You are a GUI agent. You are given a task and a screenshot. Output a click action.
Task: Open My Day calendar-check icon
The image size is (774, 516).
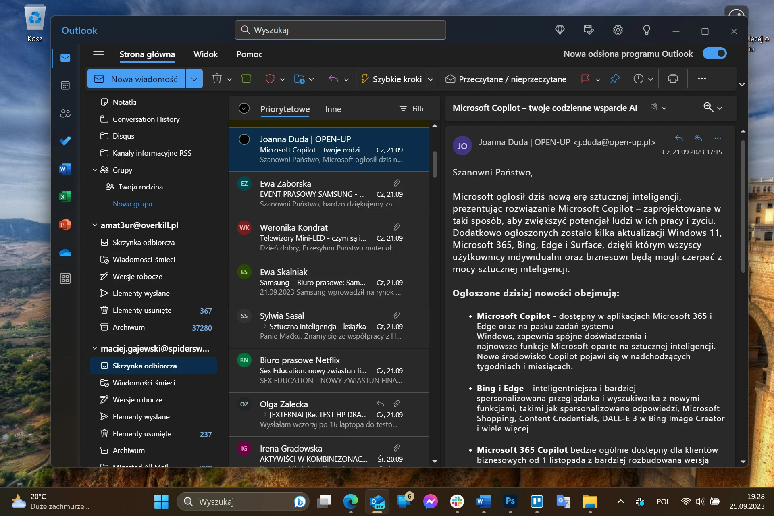[x=589, y=30]
